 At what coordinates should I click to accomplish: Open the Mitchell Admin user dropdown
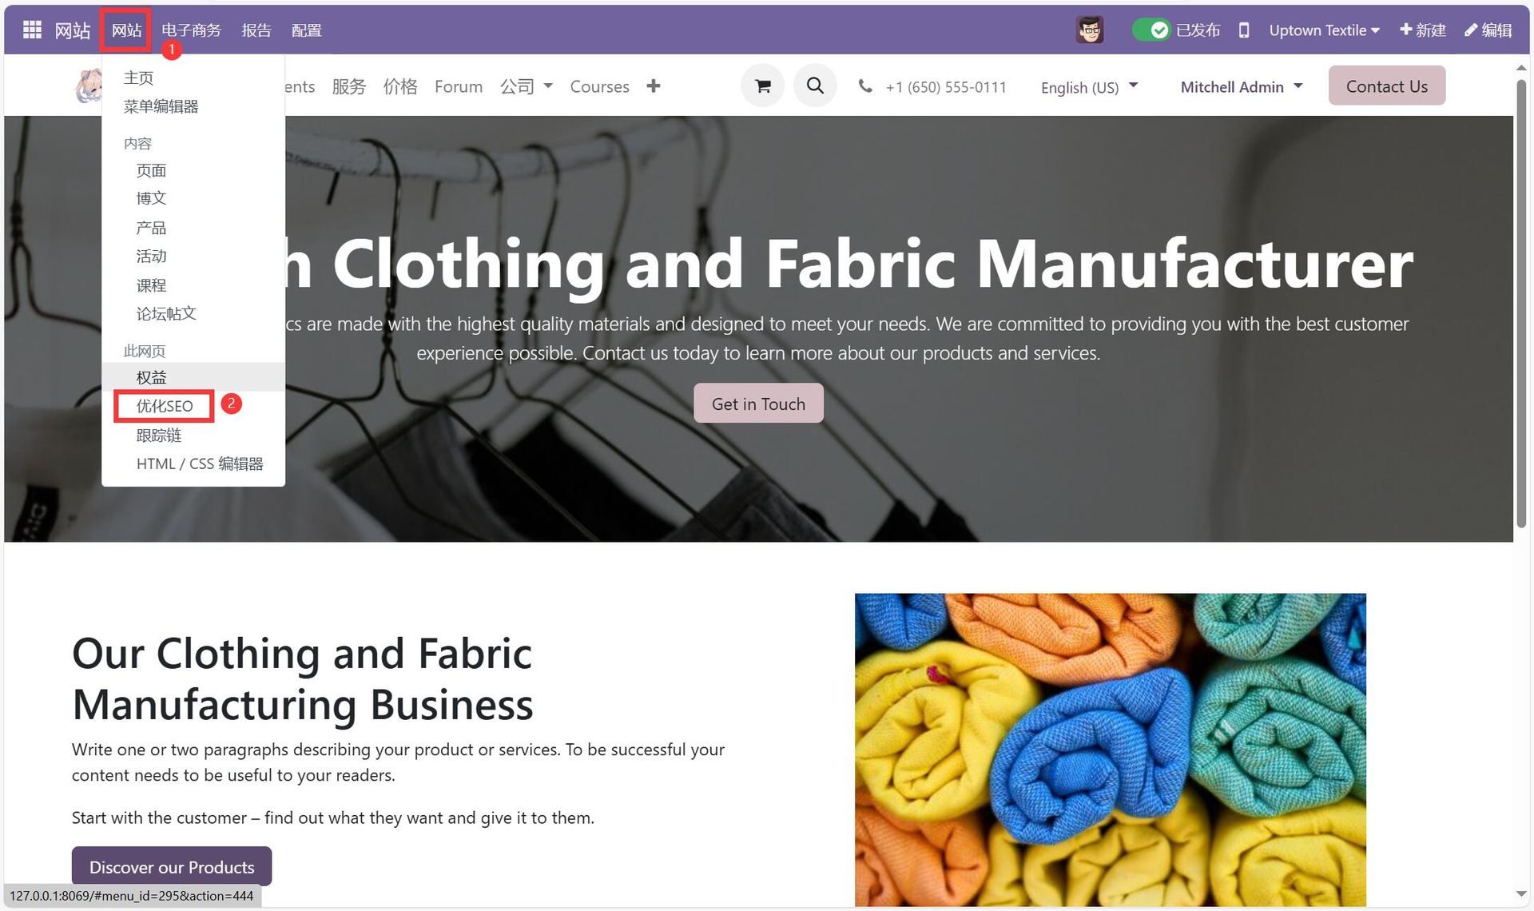(1242, 86)
